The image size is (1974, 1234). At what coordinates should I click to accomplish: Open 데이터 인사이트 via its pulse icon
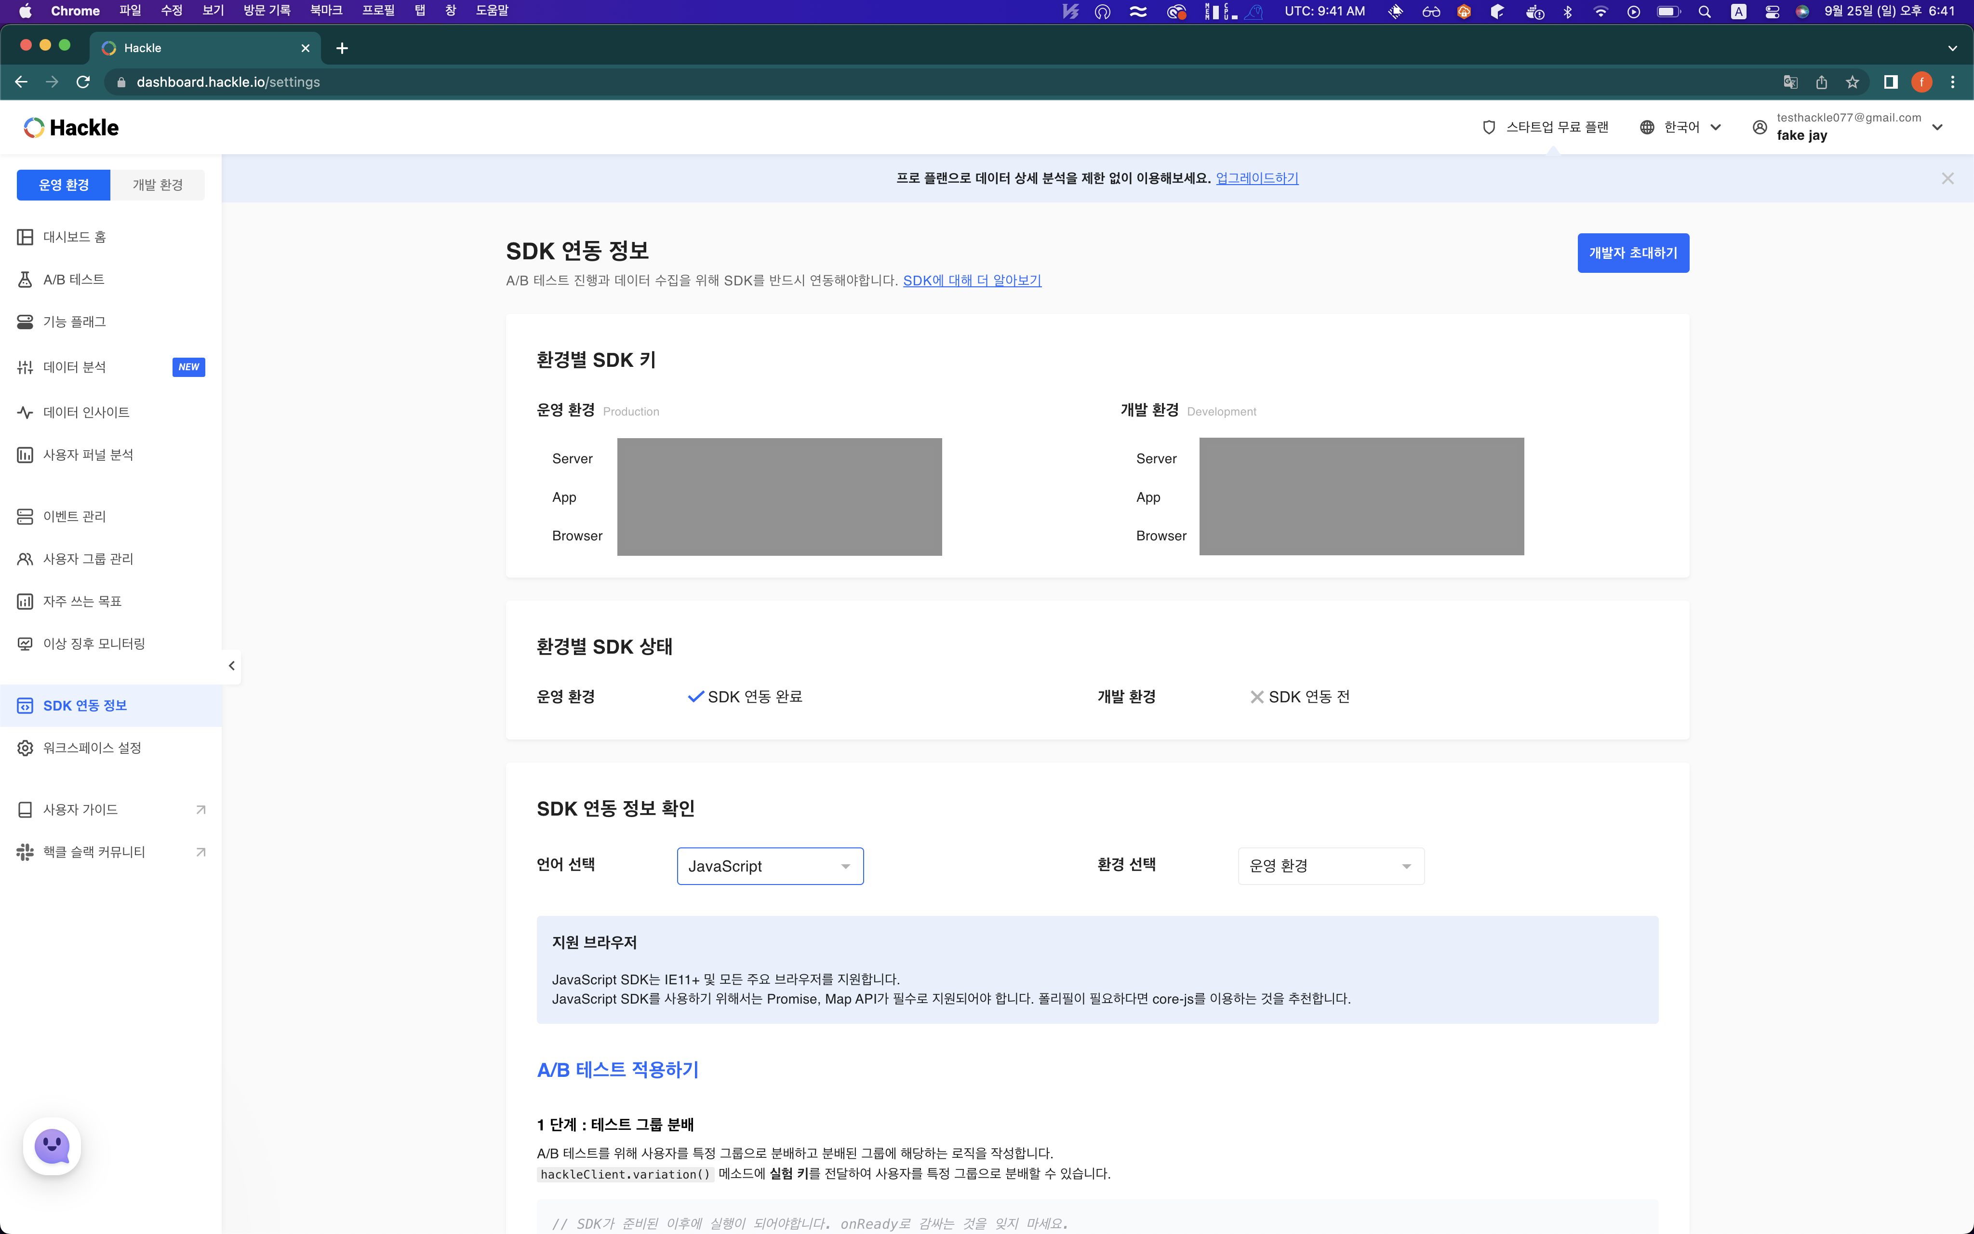[25, 412]
